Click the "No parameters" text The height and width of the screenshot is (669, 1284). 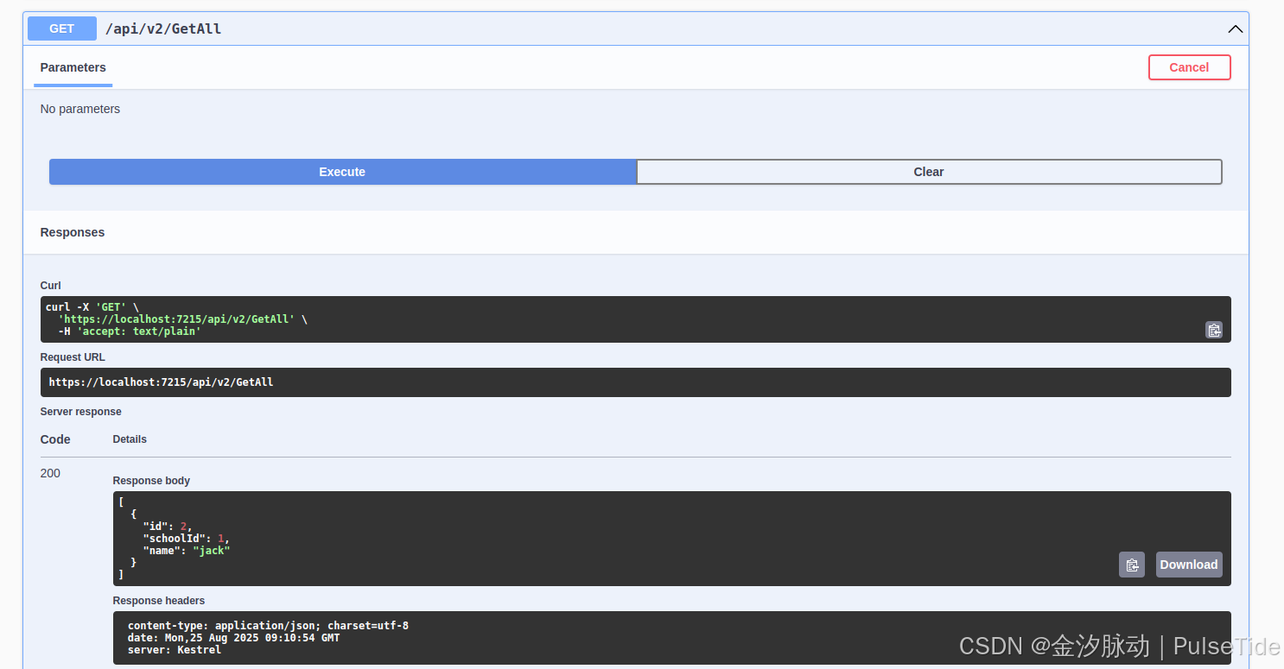click(x=80, y=109)
